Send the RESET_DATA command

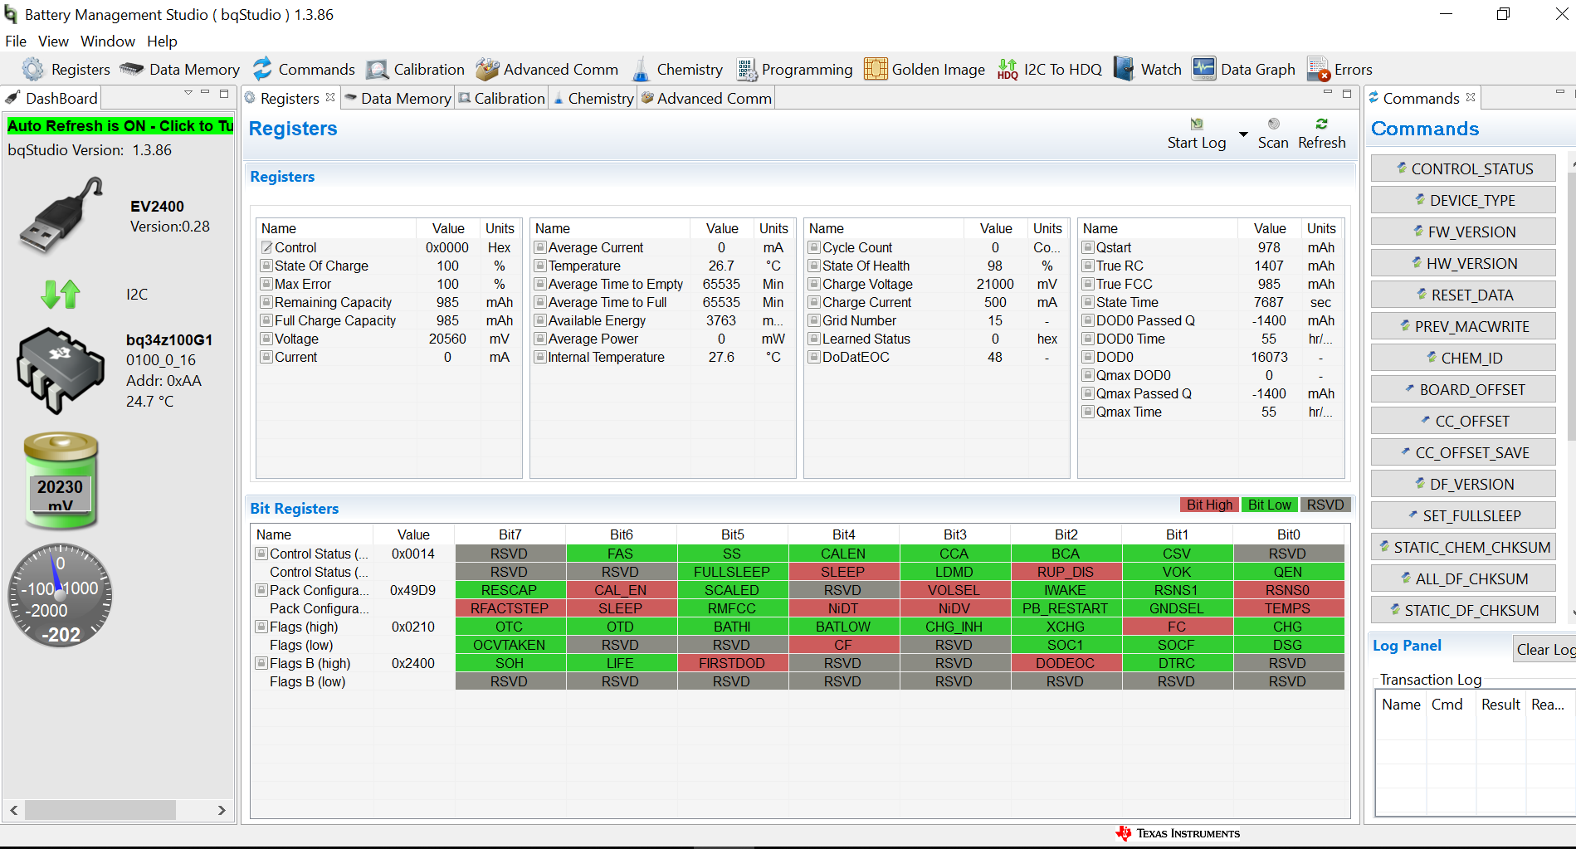click(x=1463, y=295)
